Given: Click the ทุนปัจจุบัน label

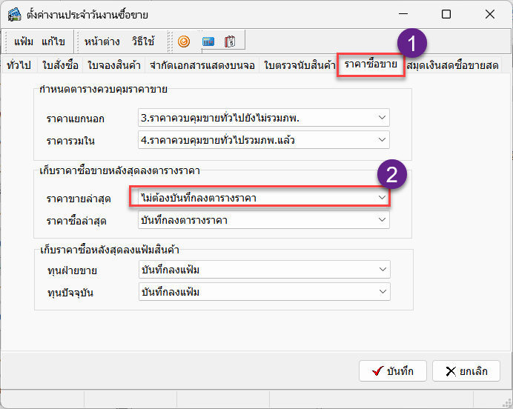Looking at the screenshot, I should tap(70, 292).
